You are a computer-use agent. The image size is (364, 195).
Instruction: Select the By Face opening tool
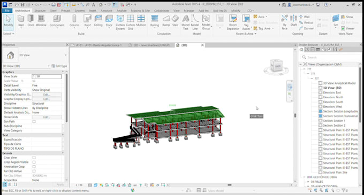285,22
